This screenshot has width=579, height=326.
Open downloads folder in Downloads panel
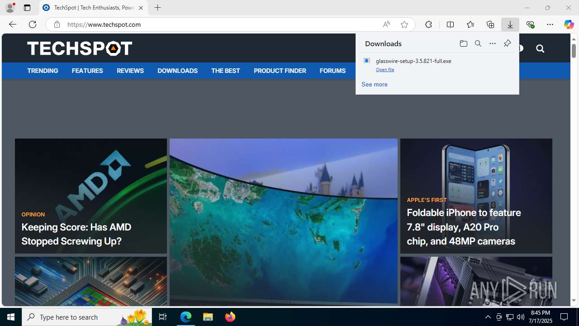464,43
